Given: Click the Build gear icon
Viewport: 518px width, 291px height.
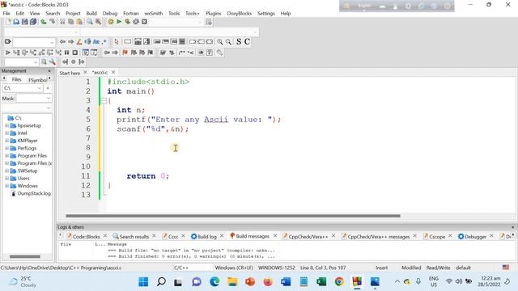Looking at the screenshot, I should [x=111, y=22].
